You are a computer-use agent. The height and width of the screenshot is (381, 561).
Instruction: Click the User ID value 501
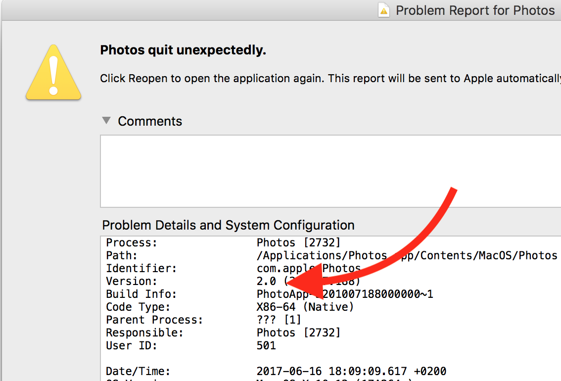266,345
